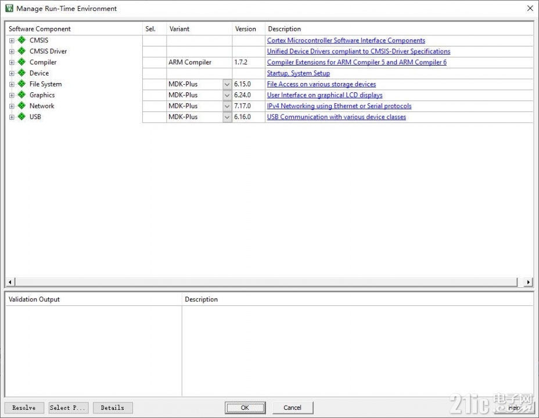Expand the File System tree node
This screenshot has height=418, width=539.
(12, 84)
